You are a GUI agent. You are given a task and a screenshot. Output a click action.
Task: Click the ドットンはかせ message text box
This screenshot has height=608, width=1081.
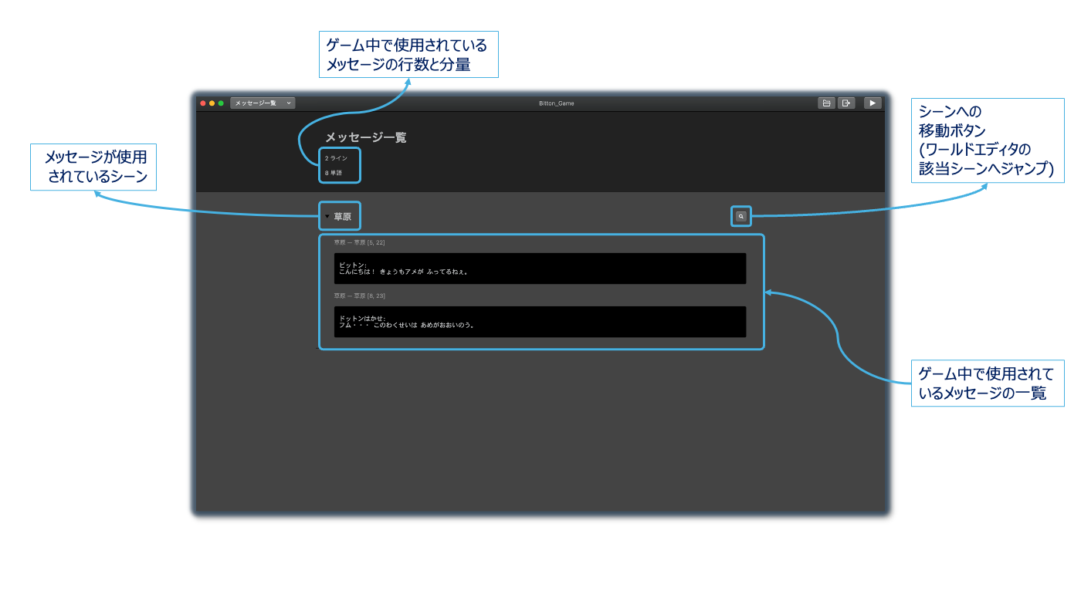[x=540, y=322]
